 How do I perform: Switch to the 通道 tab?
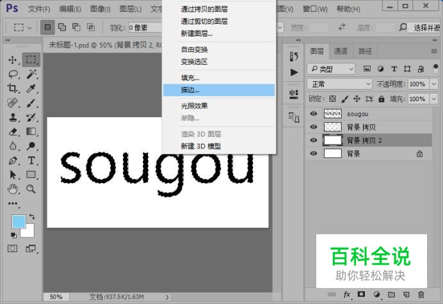341,51
